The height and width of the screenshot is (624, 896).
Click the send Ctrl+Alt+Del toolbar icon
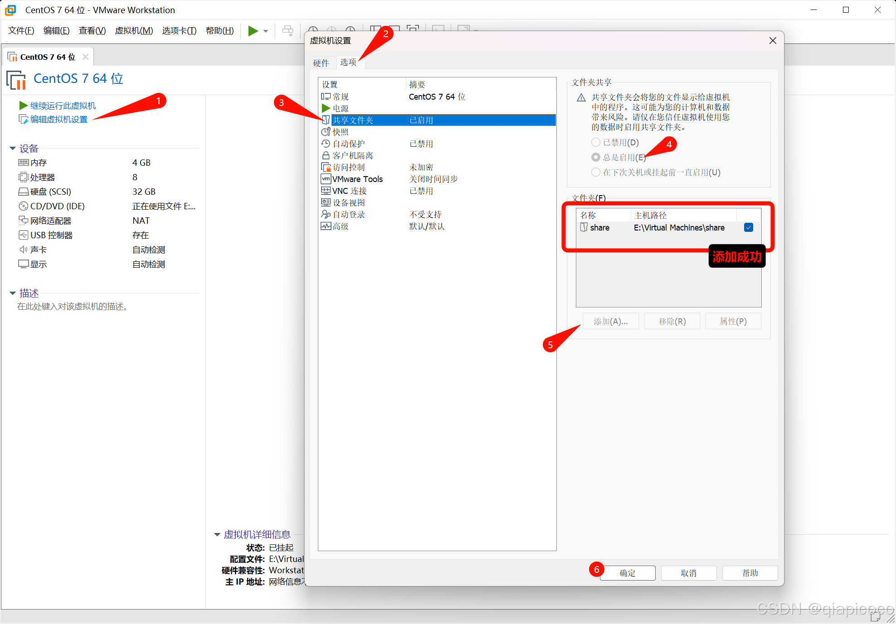(287, 31)
